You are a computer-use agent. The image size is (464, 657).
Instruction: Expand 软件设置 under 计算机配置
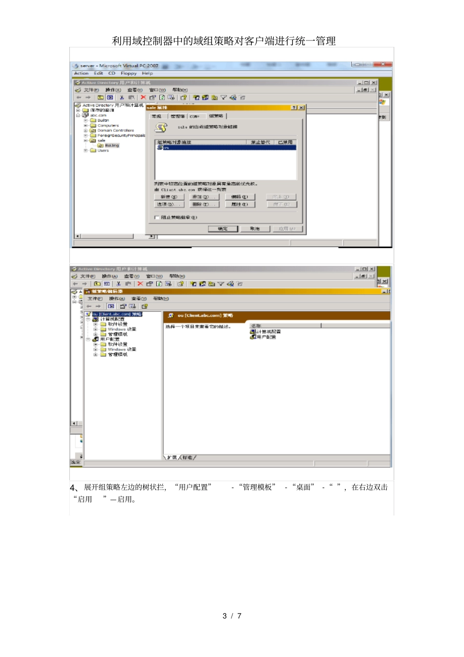(96, 324)
